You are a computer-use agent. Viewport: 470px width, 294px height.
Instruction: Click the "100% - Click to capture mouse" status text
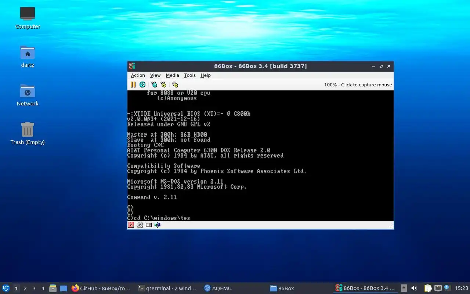coord(358,85)
